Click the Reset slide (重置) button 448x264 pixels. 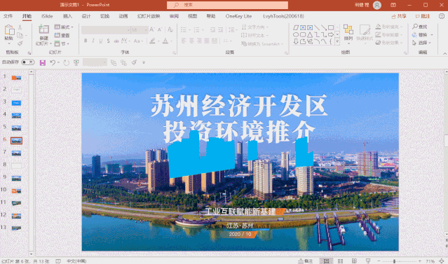click(62, 36)
